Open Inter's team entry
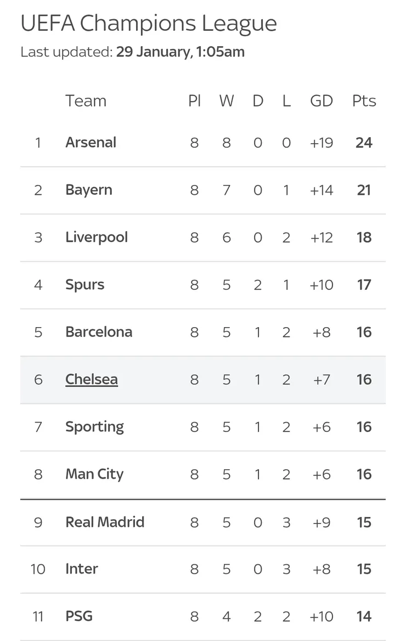 (x=82, y=569)
